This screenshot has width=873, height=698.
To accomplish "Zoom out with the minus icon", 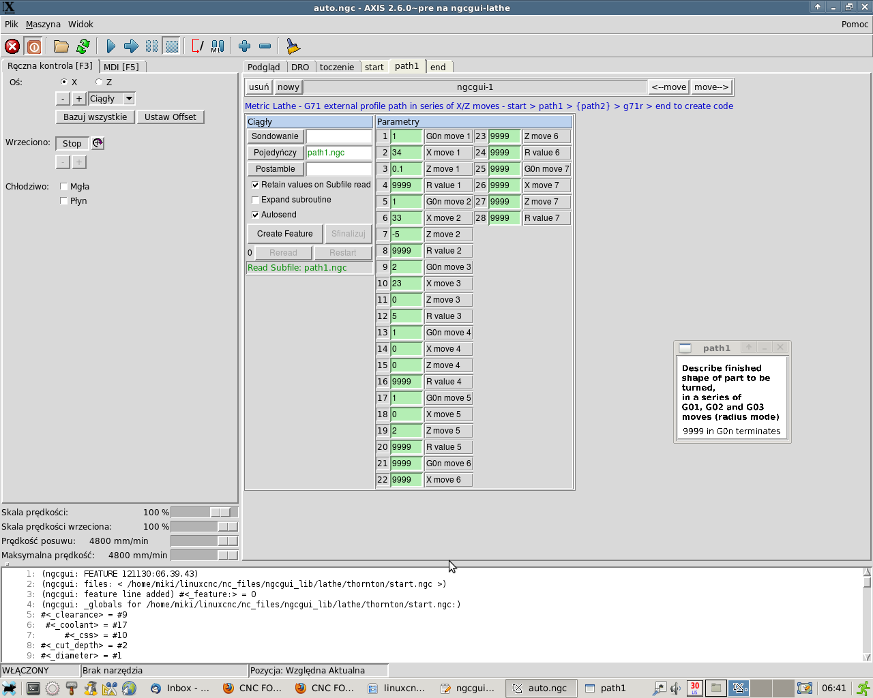I will [265, 46].
